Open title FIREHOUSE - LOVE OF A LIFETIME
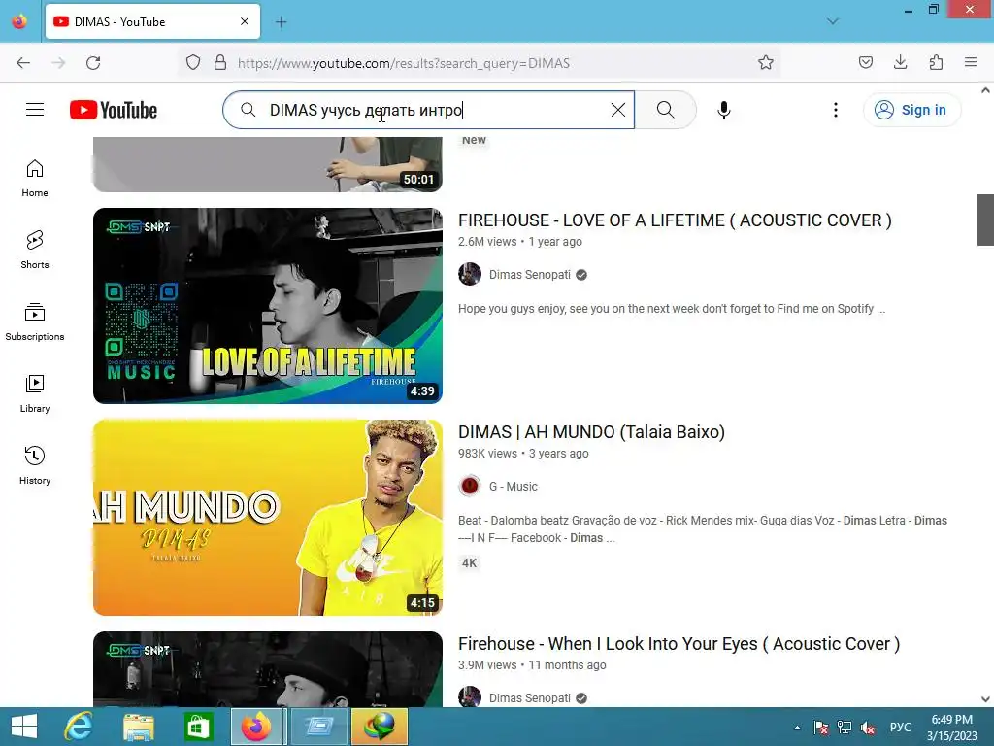This screenshot has width=994, height=746. [x=675, y=220]
